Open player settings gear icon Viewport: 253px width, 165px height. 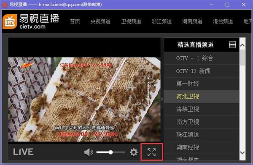(x=134, y=152)
